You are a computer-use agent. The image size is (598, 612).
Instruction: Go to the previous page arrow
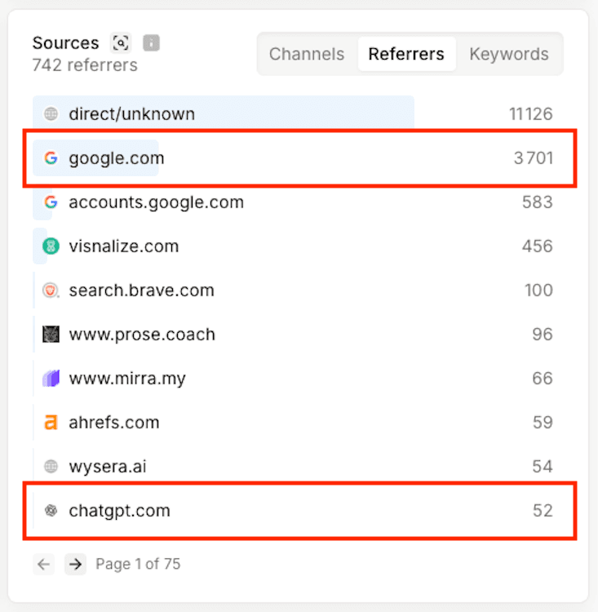(x=43, y=564)
